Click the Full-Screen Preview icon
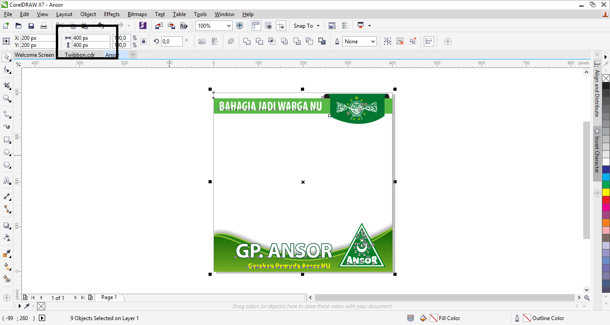This screenshot has height=325, width=610. point(240,26)
